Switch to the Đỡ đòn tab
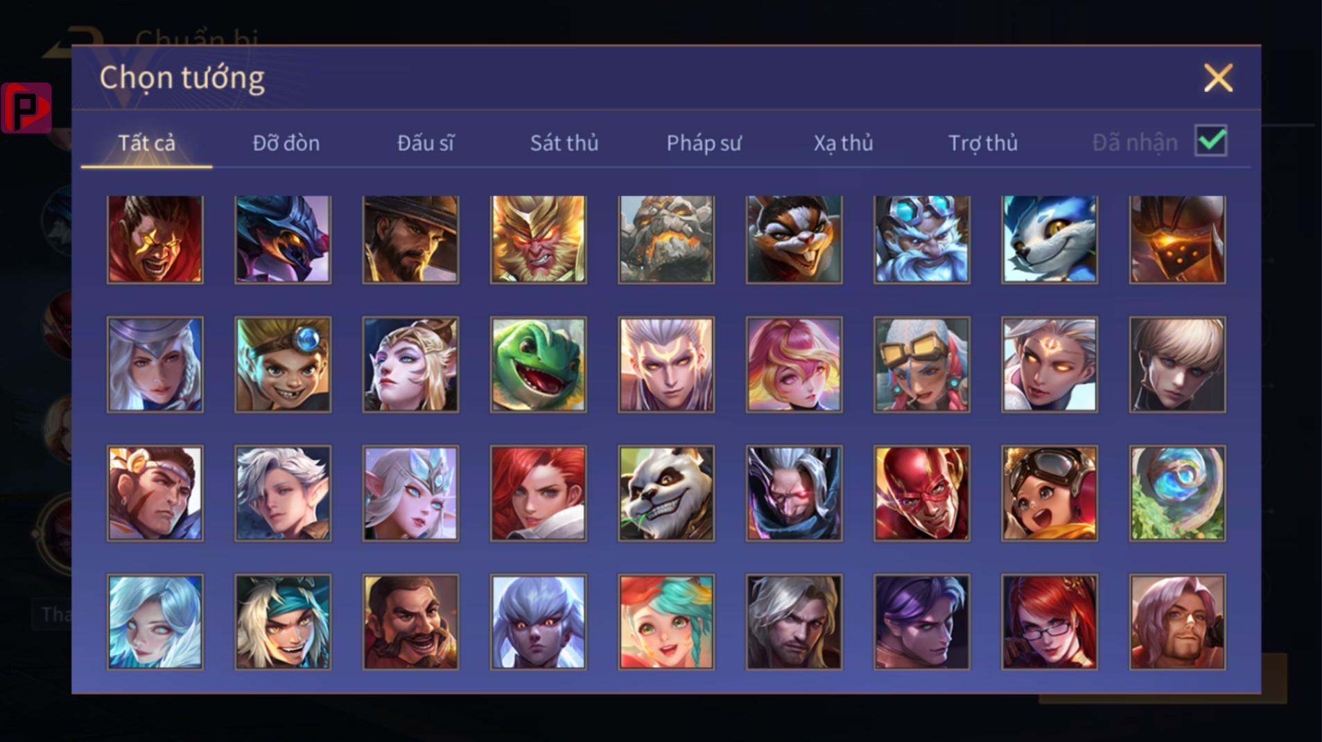This screenshot has width=1322, height=742. coord(286,143)
